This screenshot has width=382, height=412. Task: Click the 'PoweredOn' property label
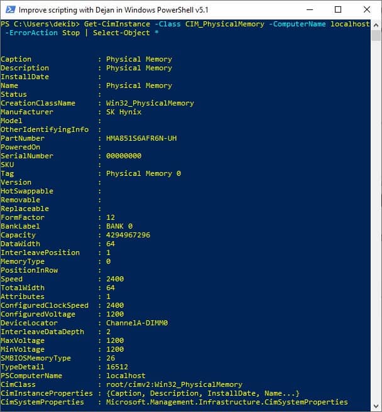tap(20, 147)
